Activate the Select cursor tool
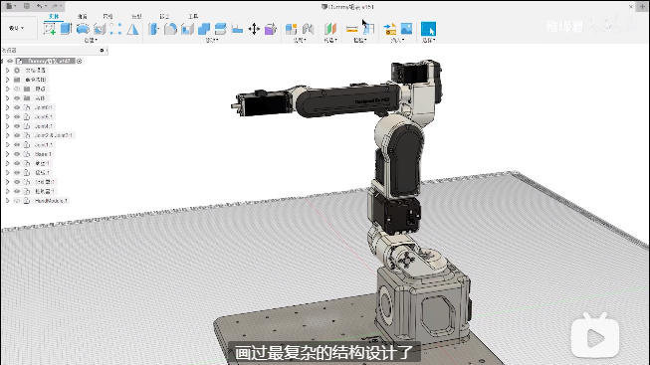This screenshot has height=365, width=650. pyautogui.click(x=428, y=29)
